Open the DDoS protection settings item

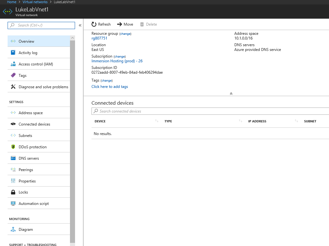tap(39, 147)
